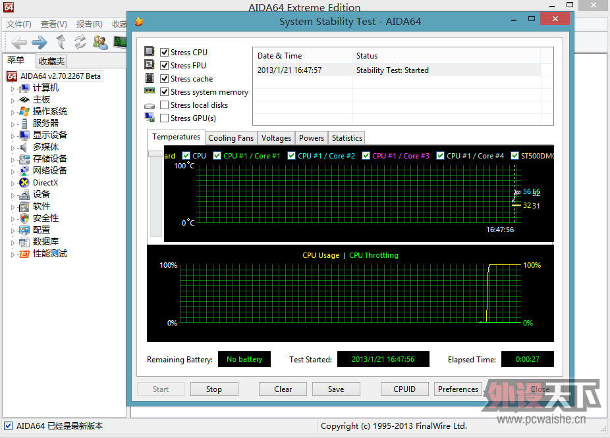610x438 pixels.
Task: Expand the 性能测试 tree node
Action: [x=13, y=255]
